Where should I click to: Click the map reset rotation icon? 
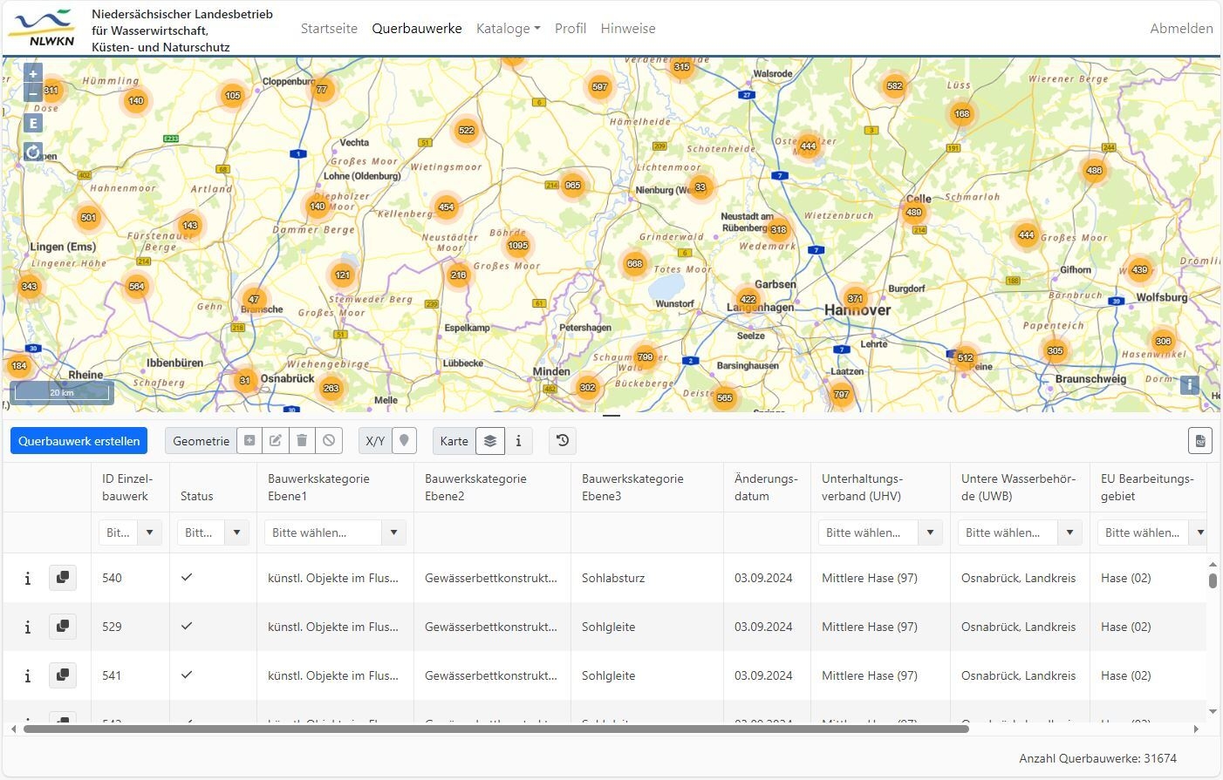click(x=33, y=152)
